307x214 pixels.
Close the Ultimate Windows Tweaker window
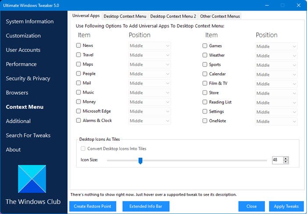(x=298, y=5)
